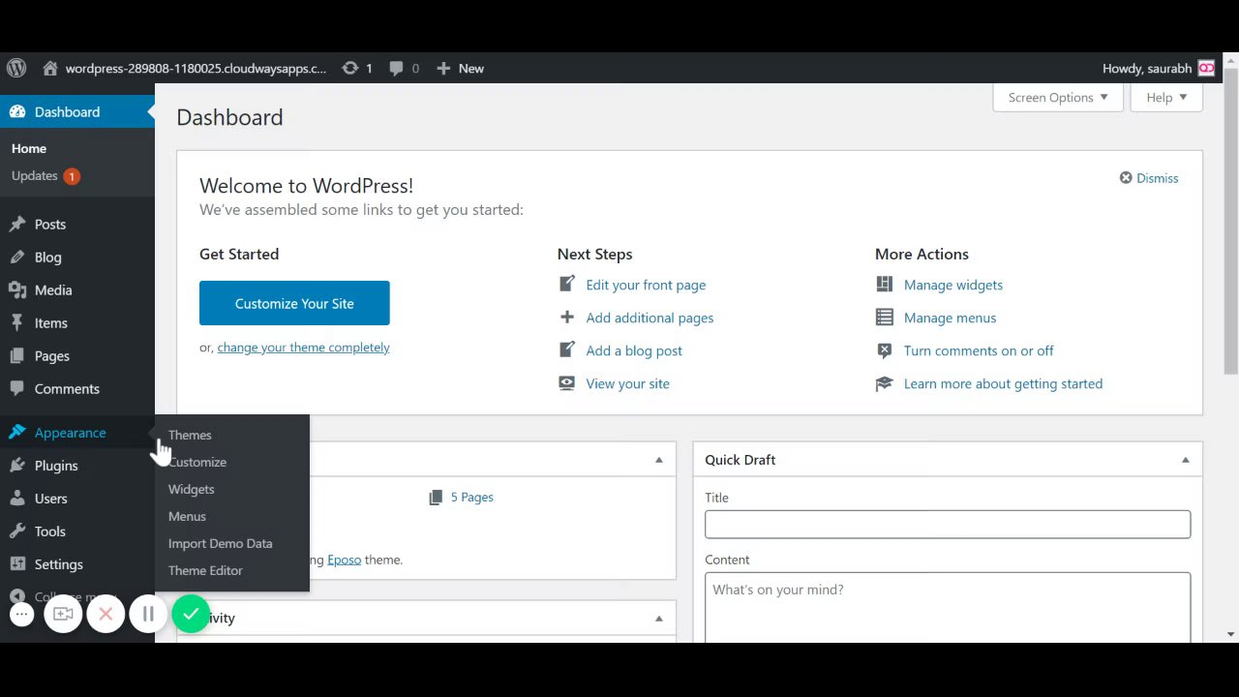Open the three-dots recorder options
This screenshot has width=1239, height=697.
coord(21,614)
